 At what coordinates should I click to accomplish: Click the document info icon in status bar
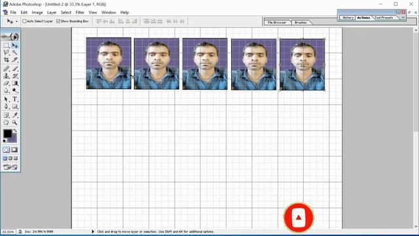20,231
